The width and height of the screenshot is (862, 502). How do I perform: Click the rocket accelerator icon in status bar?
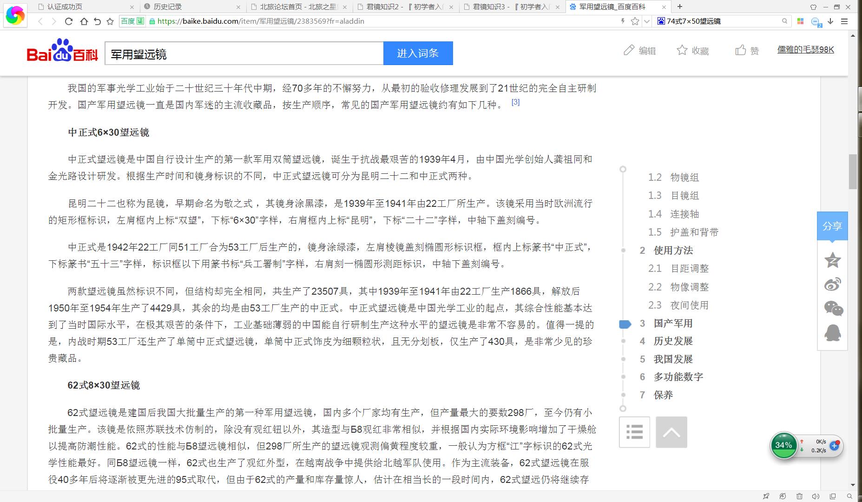coord(766,496)
